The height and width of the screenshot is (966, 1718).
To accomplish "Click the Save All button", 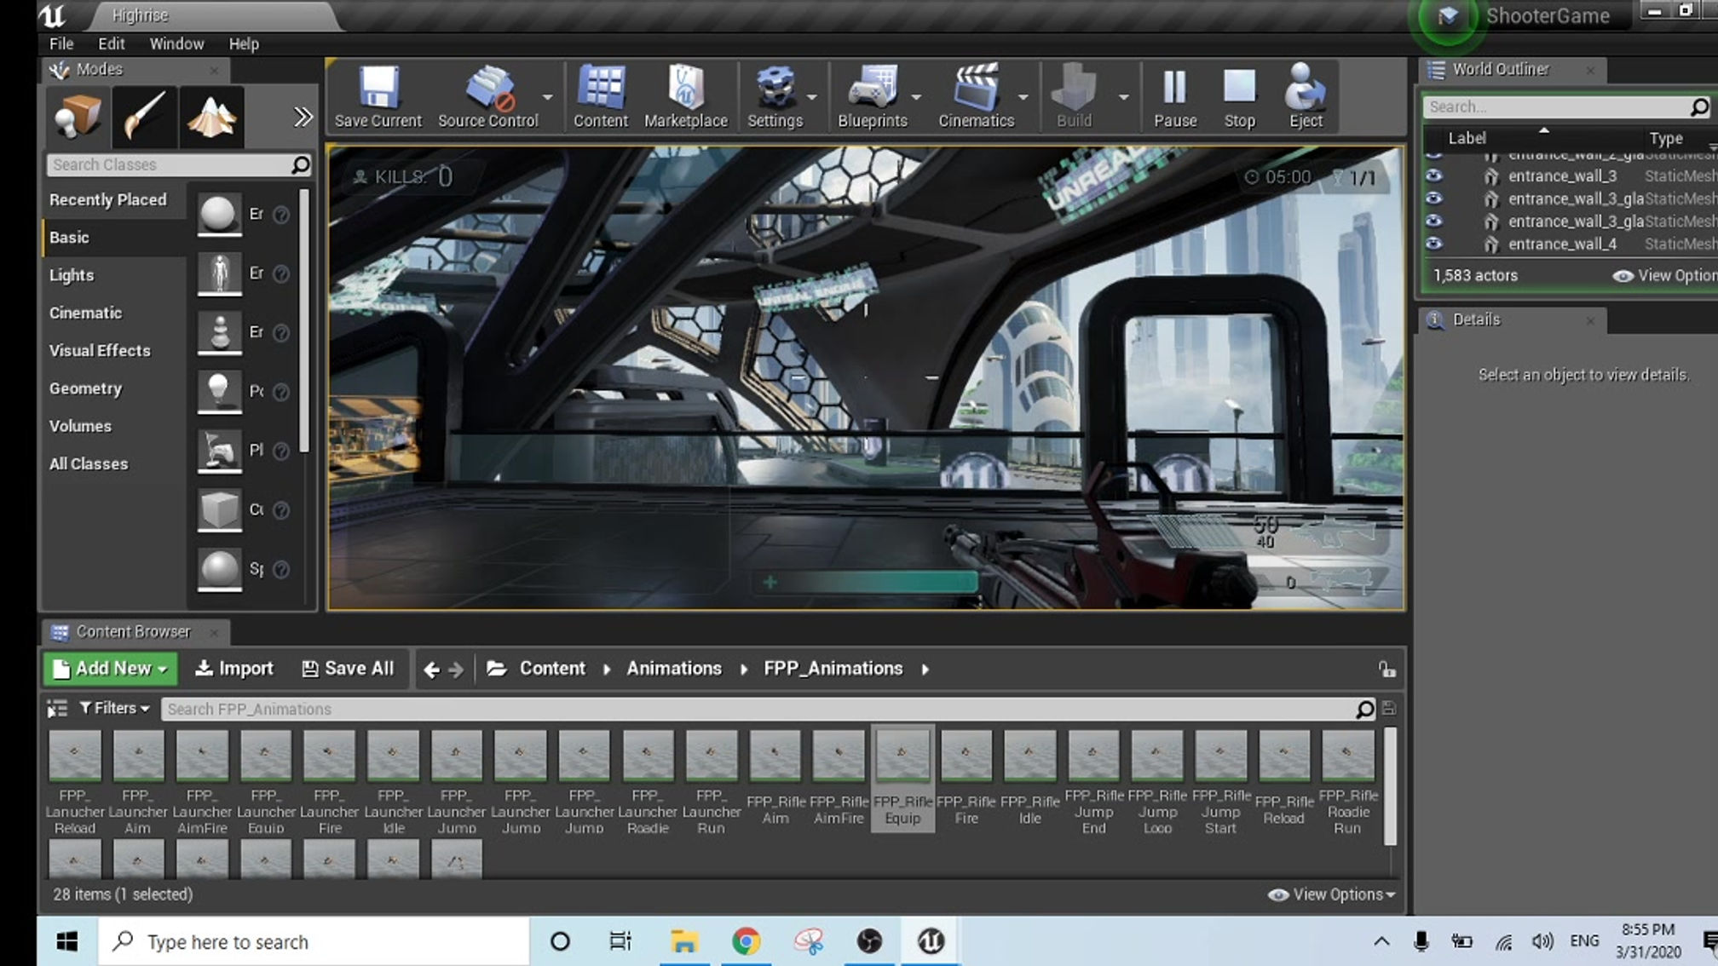I will tap(348, 669).
